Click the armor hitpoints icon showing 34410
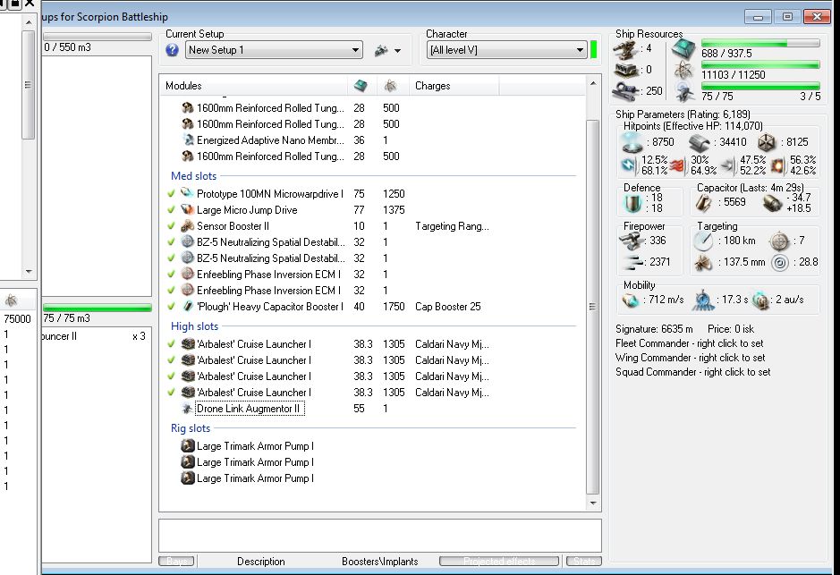The width and height of the screenshot is (840, 575). click(700, 142)
